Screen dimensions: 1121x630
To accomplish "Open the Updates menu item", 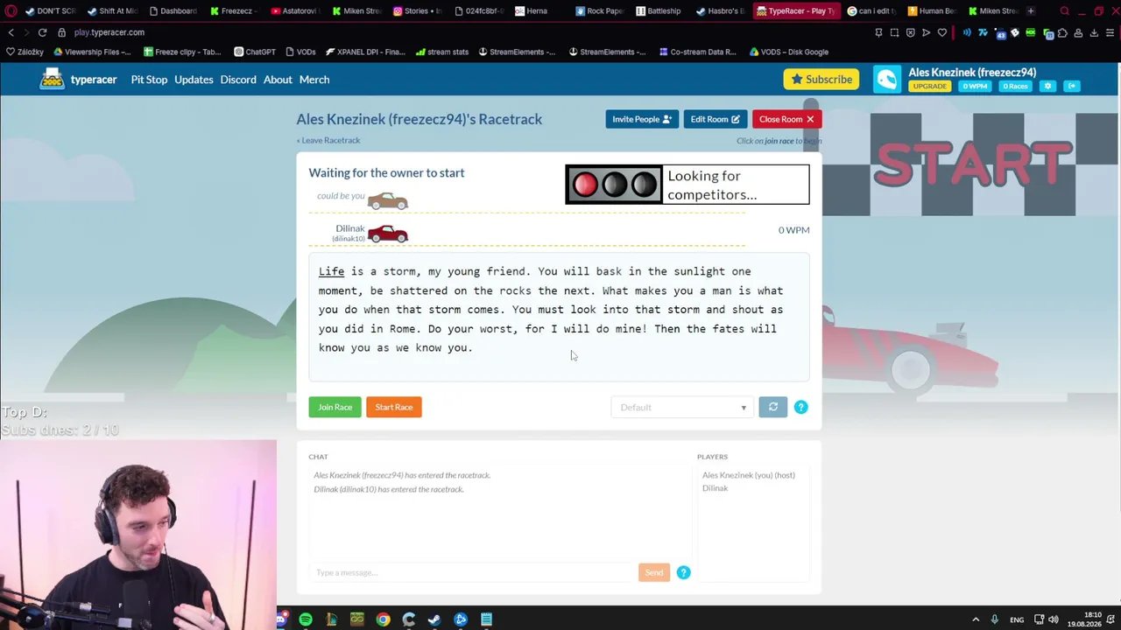I will click(194, 80).
